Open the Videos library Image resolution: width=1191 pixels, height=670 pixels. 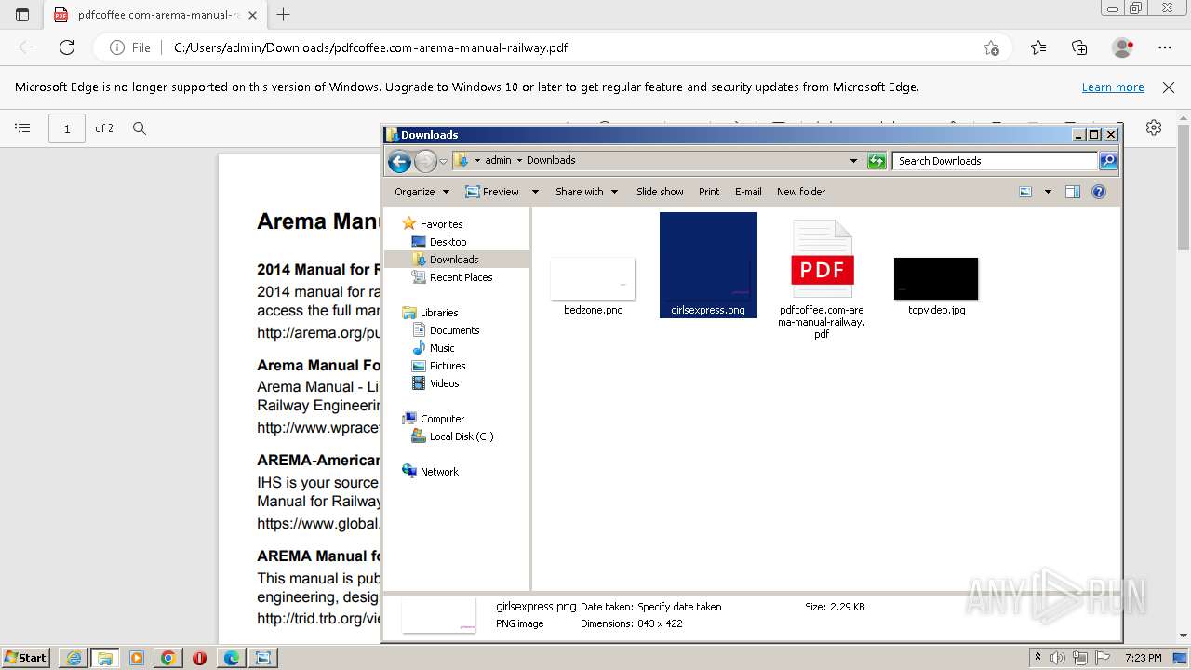pos(444,383)
